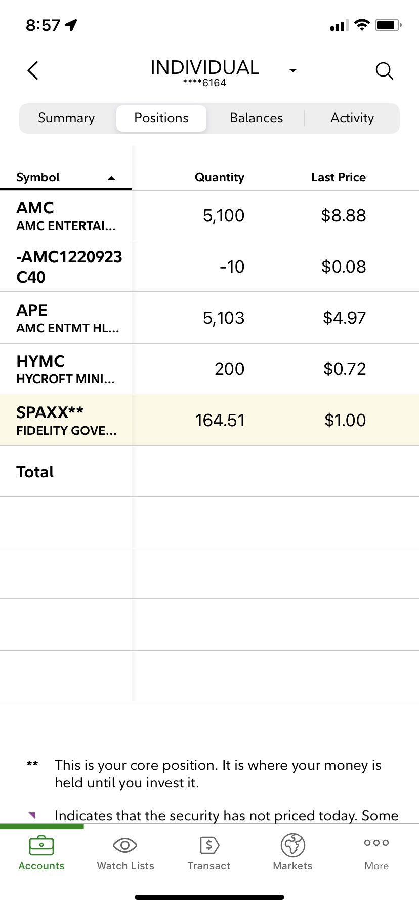Open the More three-dots icon
The height and width of the screenshot is (908, 419).
[x=376, y=843]
